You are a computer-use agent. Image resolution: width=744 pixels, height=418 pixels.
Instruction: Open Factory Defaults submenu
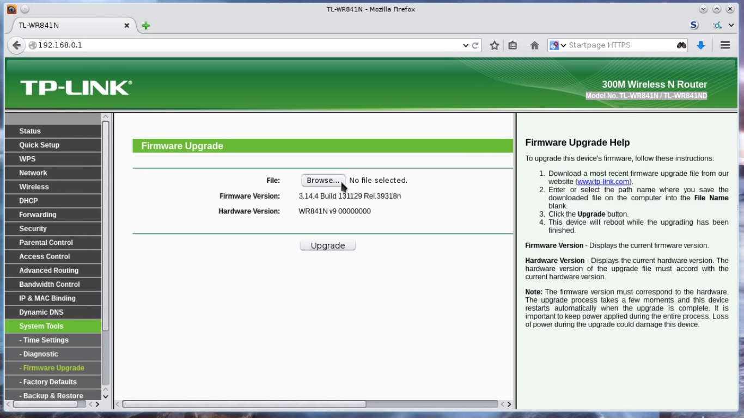point(53,382)
